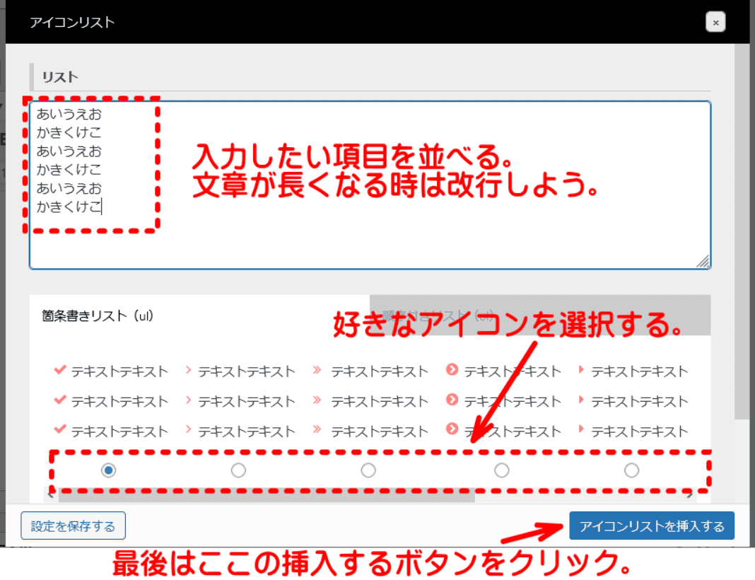
Task: Close the アイコンリスト dialog with the × button
Action: 715,23
